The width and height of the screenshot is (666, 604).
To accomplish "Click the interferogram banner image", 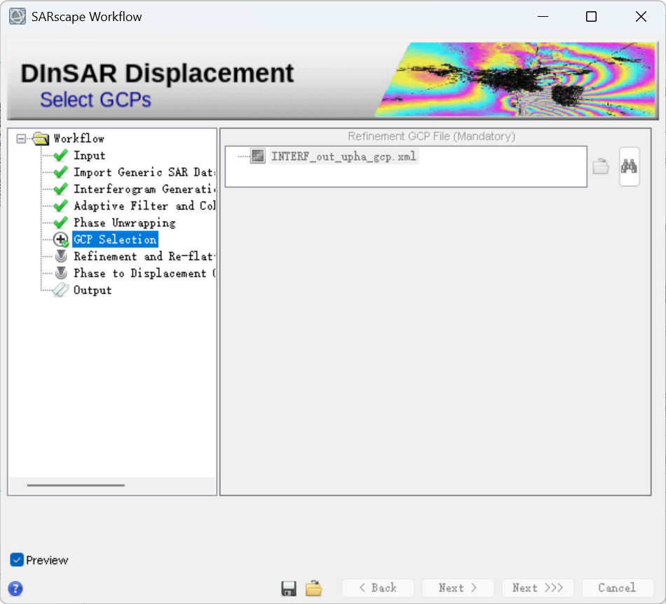I will (515, 79).
